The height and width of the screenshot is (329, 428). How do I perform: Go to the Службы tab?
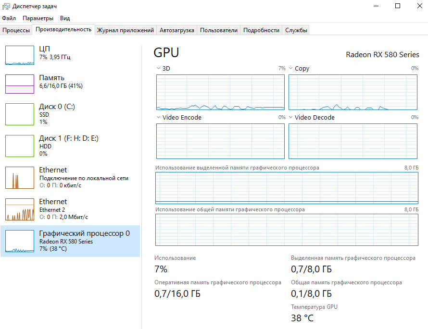coord(296,30)
